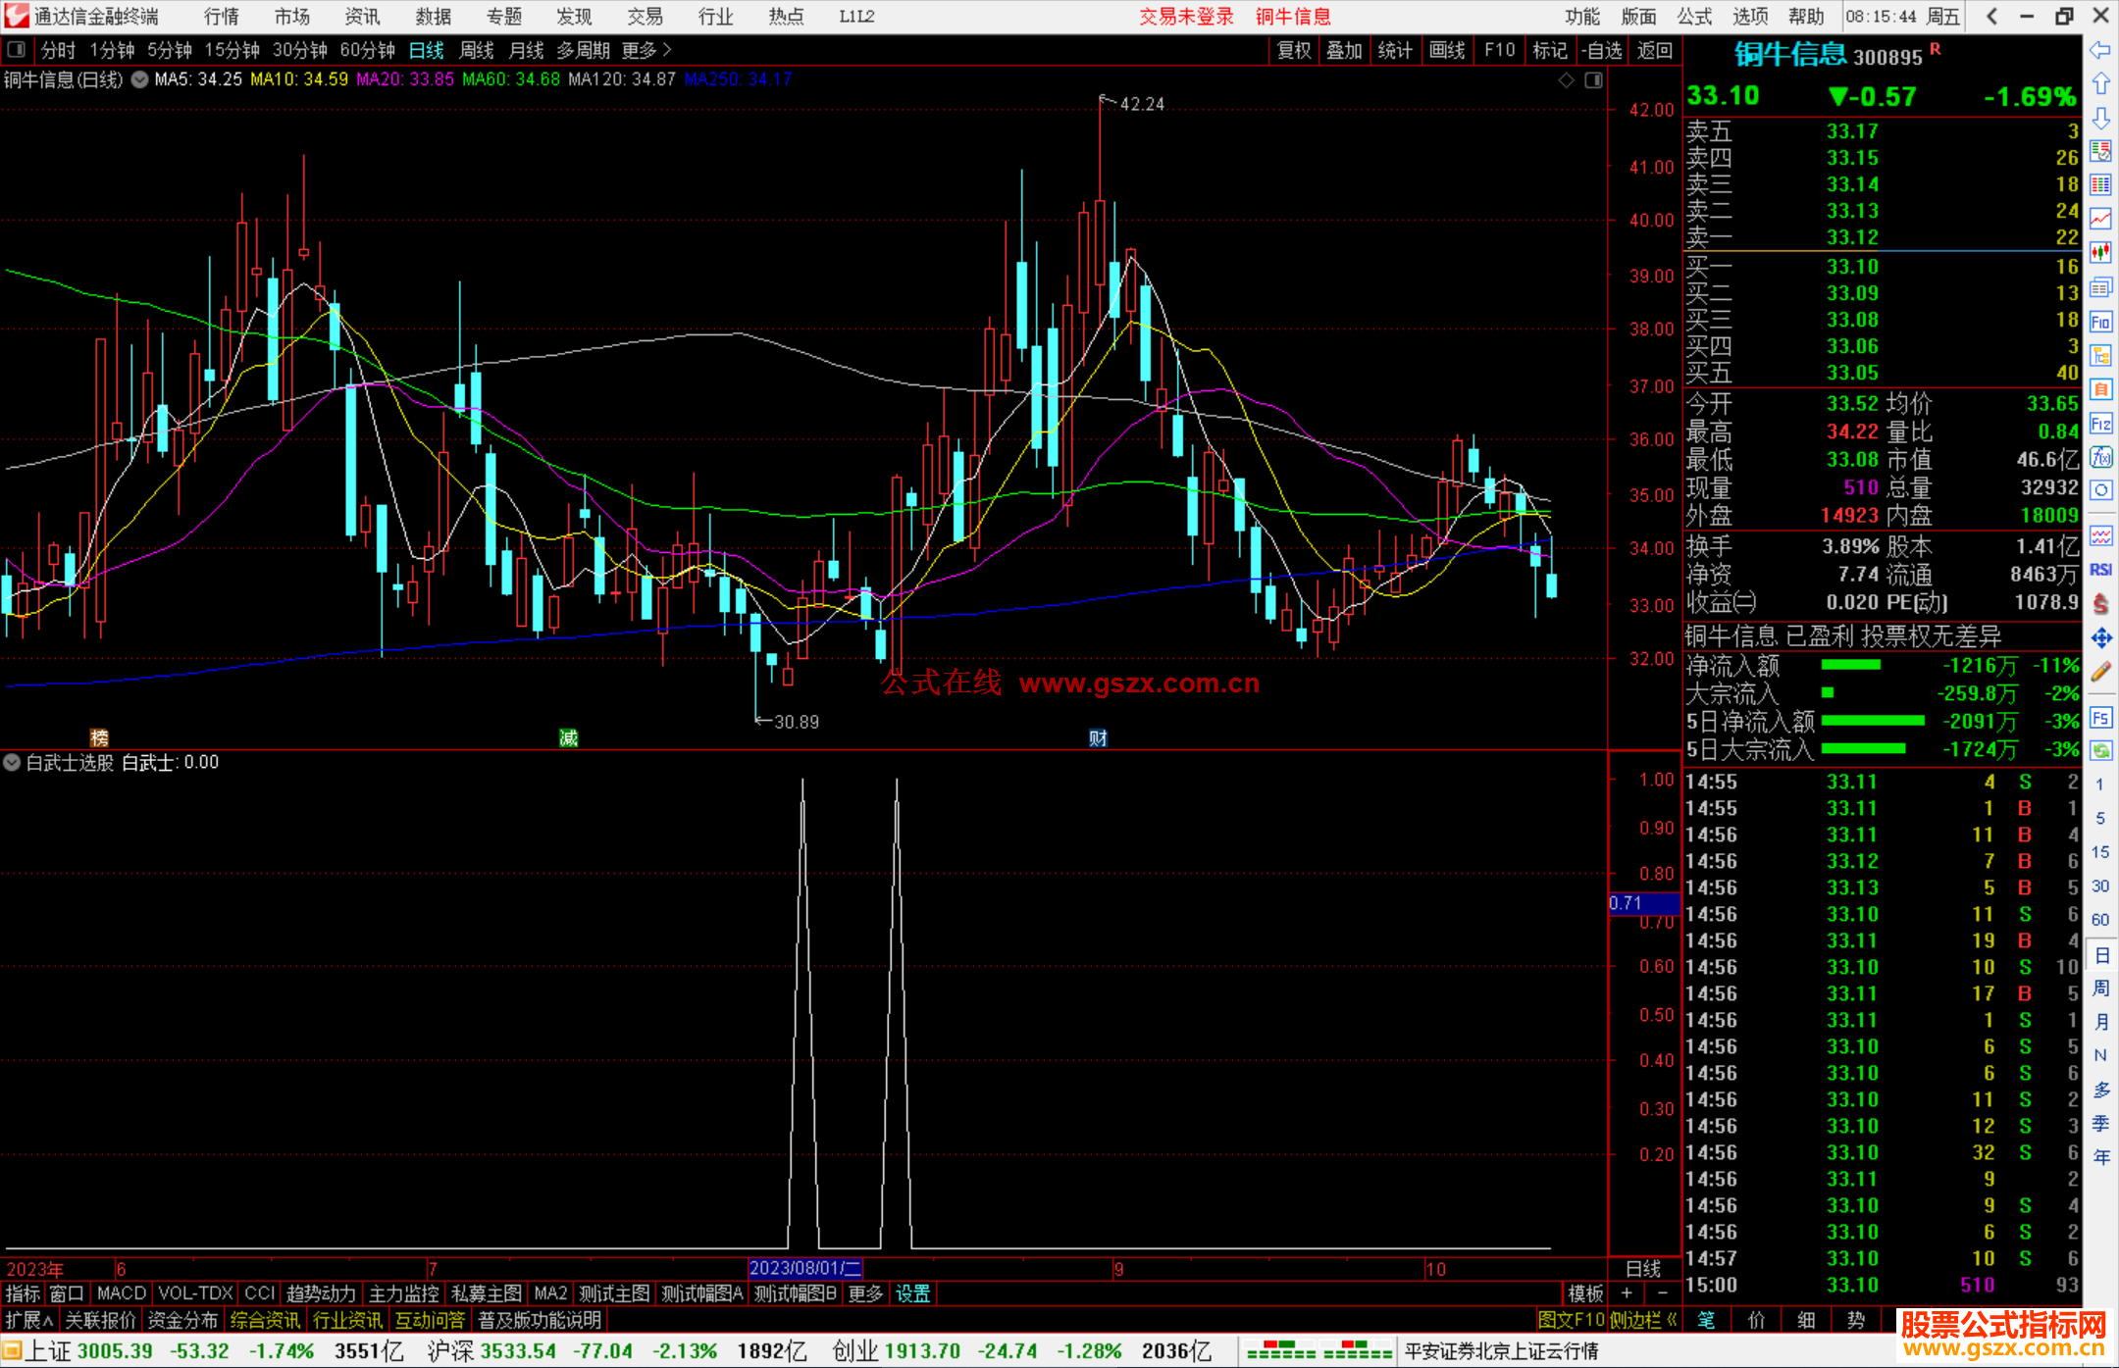Screen dimensions: 2119x1368
Task: Click the pencil drawing tool icon
Action: click(x=2100, y=673)
